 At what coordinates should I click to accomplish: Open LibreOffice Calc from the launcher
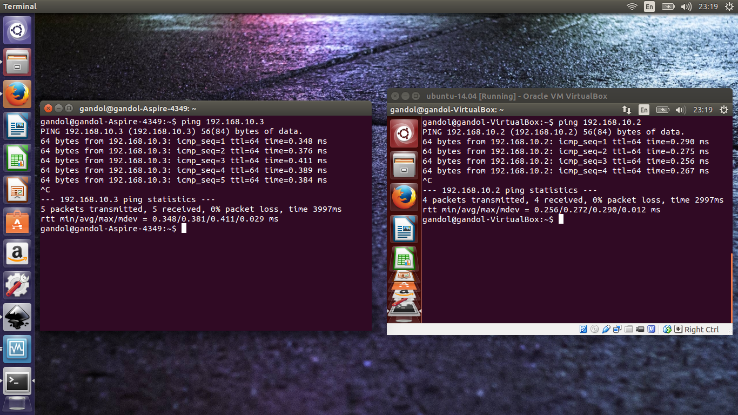point(17,157)
